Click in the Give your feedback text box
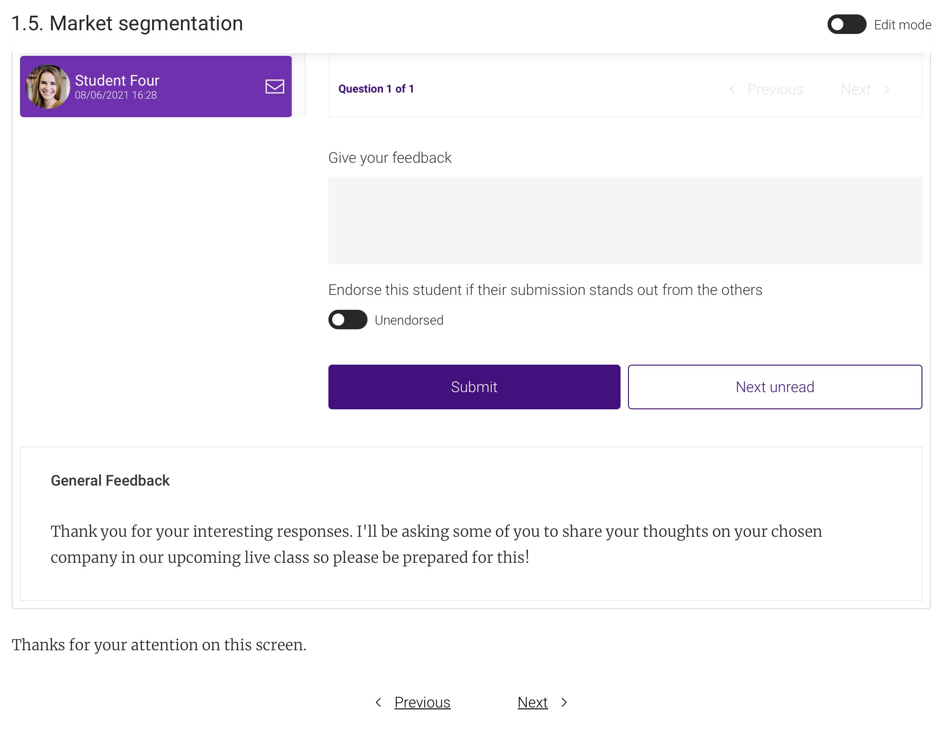This screenshot has height=747, width=935. tap(625, 220)
